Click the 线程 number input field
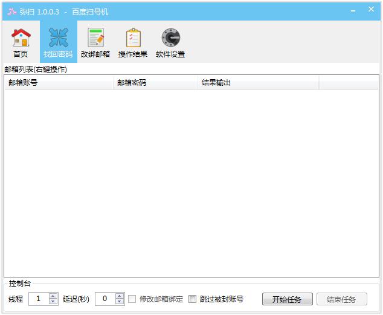383x315 pixels. 39,299
